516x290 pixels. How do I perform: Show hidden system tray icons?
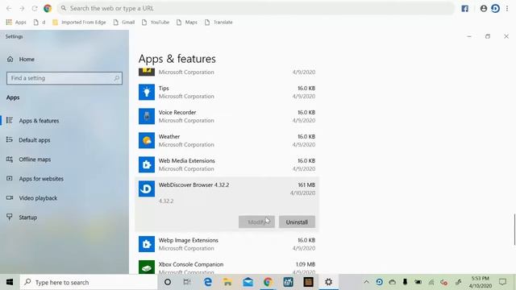click(366, 282)
